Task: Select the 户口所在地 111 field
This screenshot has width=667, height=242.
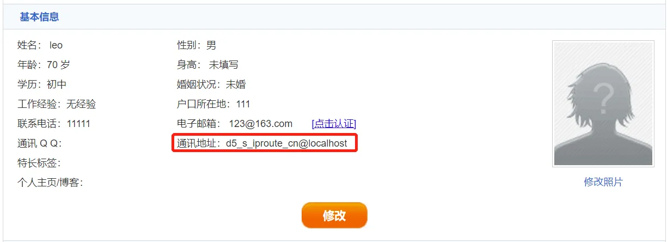Action: tap(213, 104)
